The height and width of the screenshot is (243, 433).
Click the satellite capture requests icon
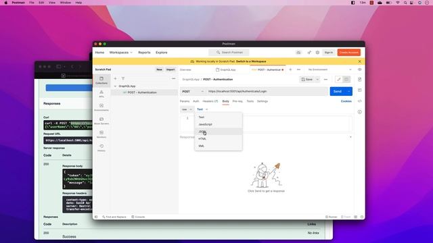click(x=309, y=53)
